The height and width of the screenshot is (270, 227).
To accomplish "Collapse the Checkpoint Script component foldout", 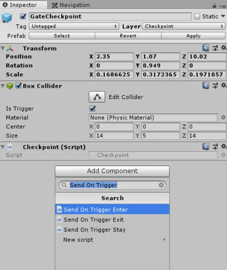I will pyautogui.click(x=2, y=147).
